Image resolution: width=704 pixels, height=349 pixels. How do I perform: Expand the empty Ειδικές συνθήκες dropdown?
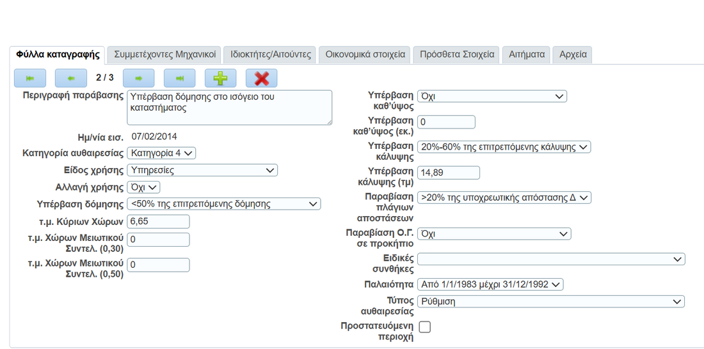551,260
